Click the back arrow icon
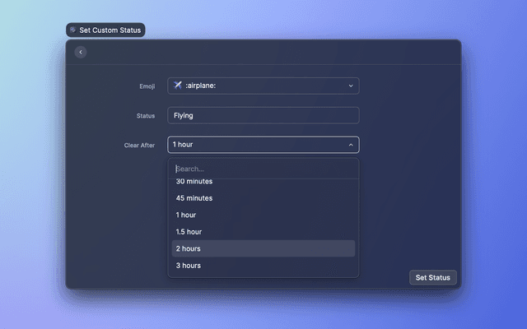The height and width of the screenshot is (329, 527). 80,52
